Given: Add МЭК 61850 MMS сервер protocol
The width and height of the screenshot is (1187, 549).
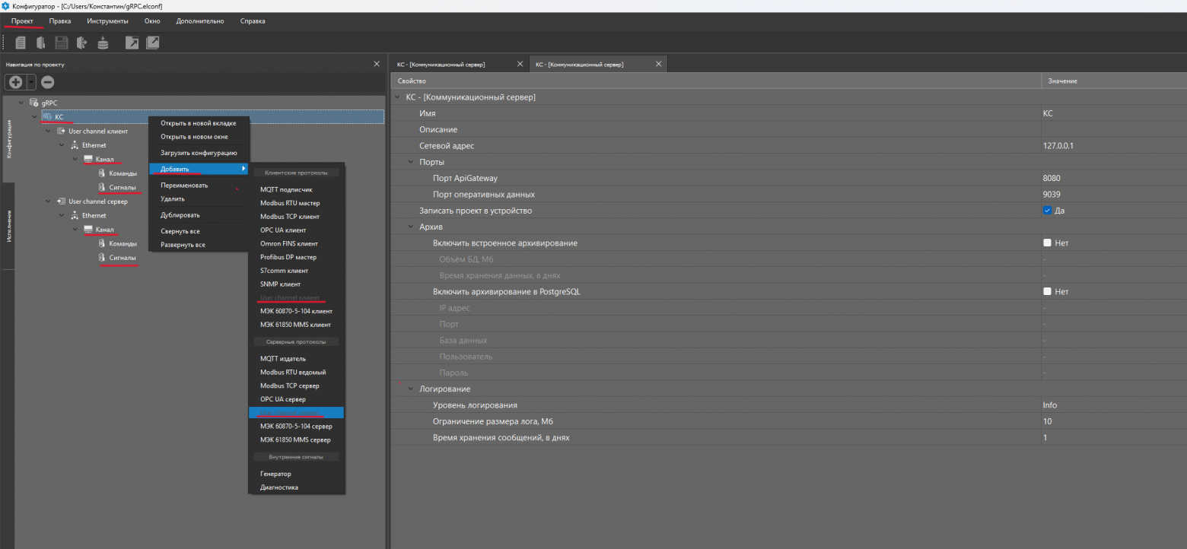Looking at the screenshot, I should point(297,440).
